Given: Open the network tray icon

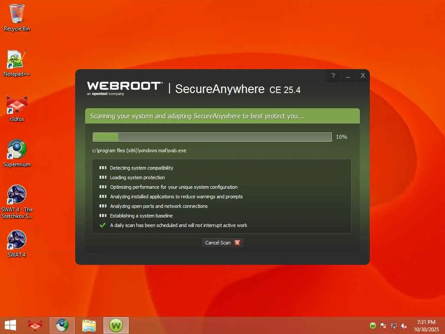Looking at the screenshot, I should [x=394, y=325].
